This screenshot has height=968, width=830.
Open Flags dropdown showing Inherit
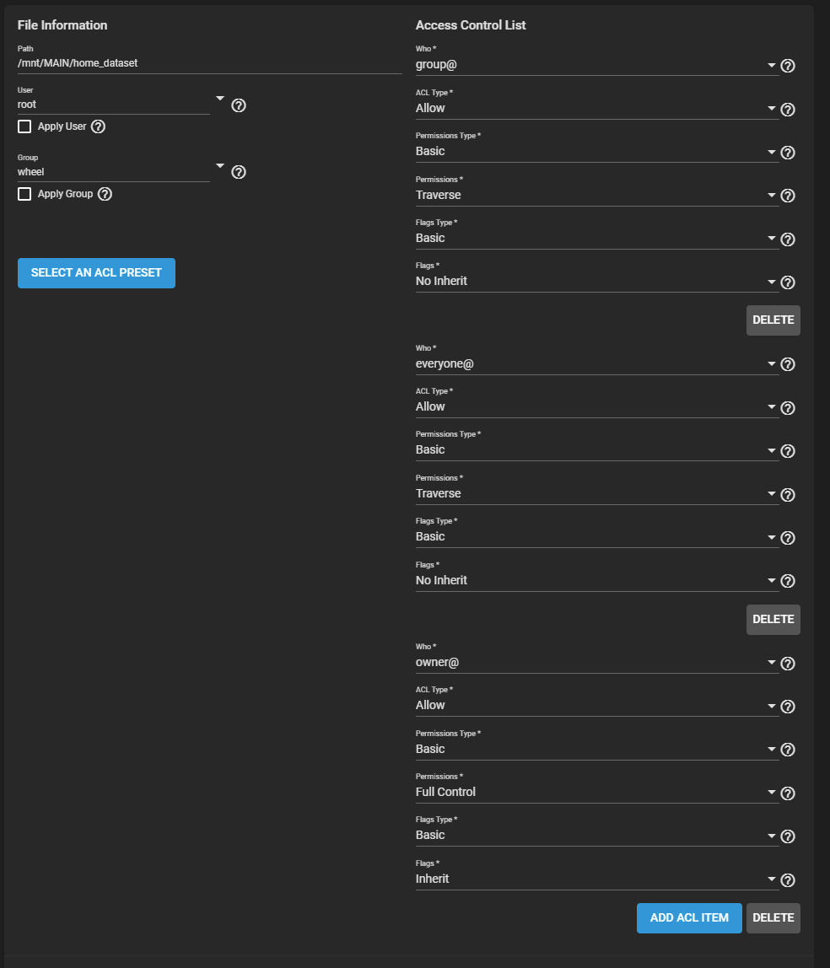tap(596, 879)
